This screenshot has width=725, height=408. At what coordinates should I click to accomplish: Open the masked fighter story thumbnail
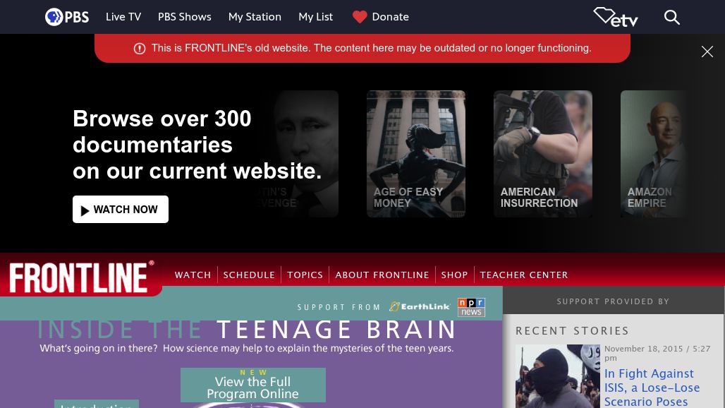[558, 376]
